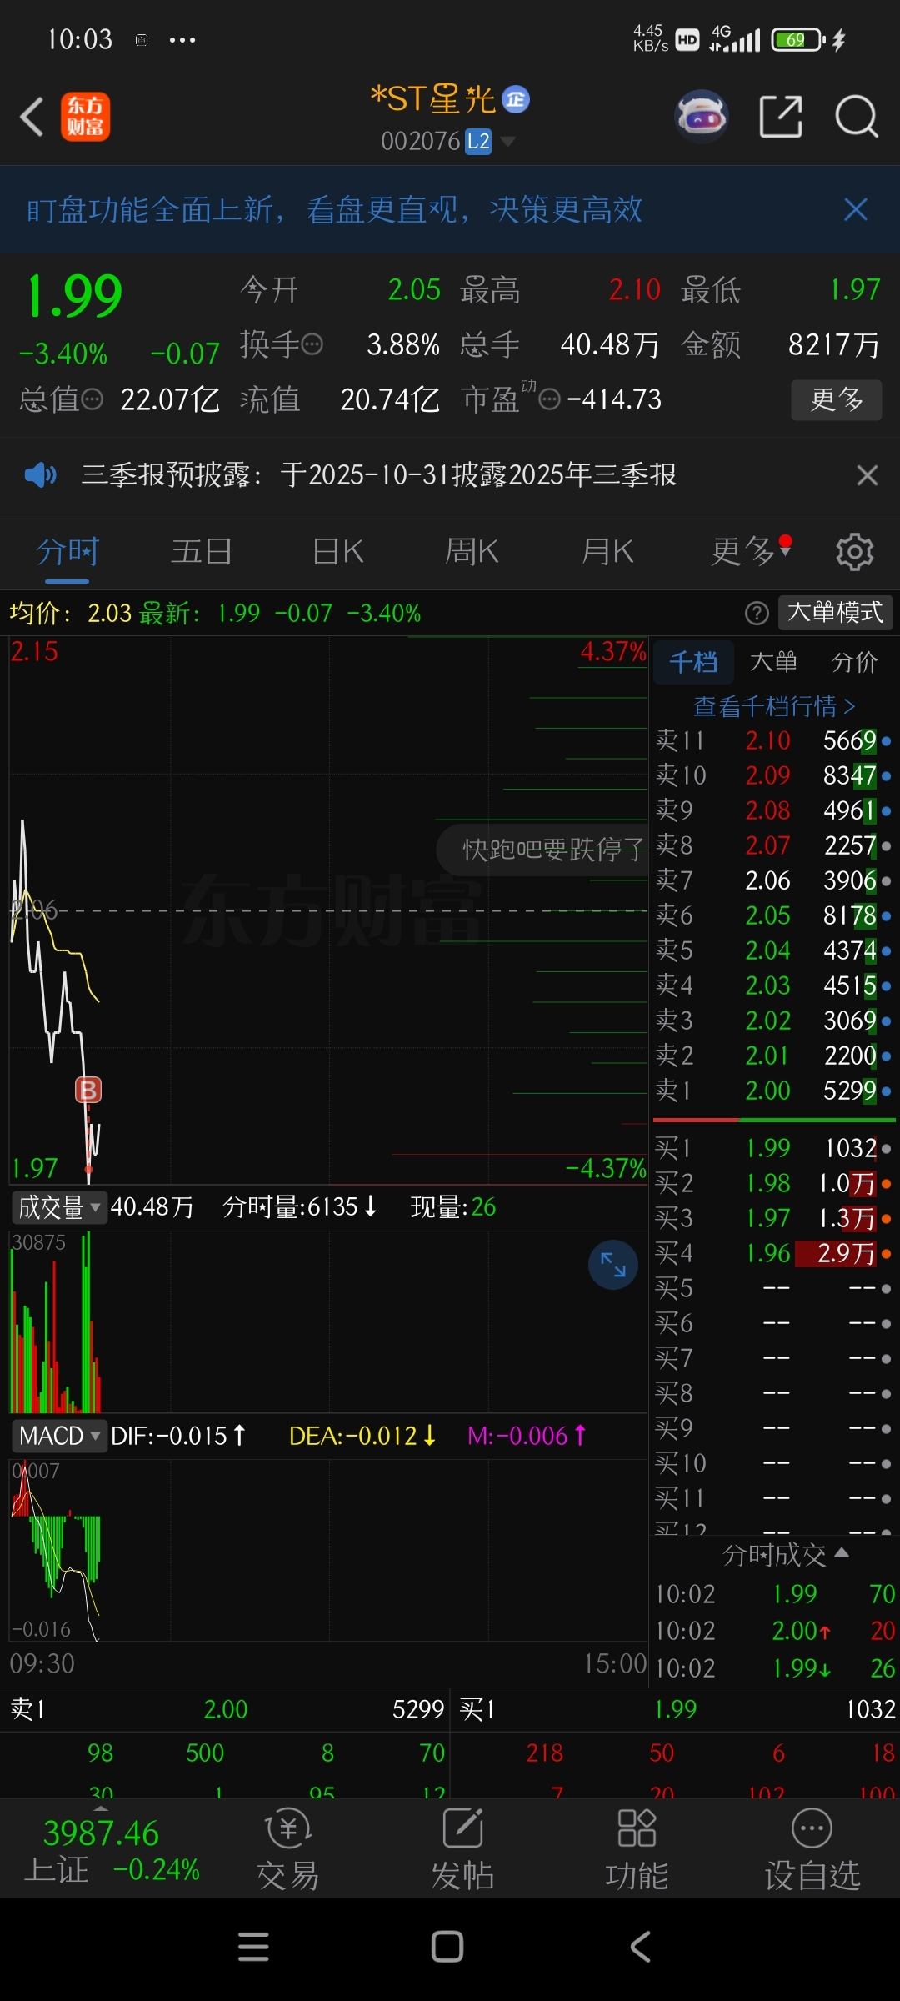Tap the 企 company badge icon
The image size is (900, 2001).
point(516,99)
